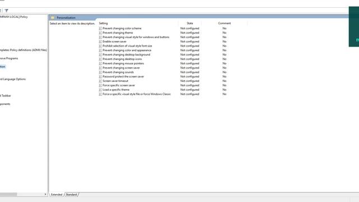Select the COMPANY.LOCAL Policy tree node
The width and height of the screenshot is (359, 202).
(13, 17)
